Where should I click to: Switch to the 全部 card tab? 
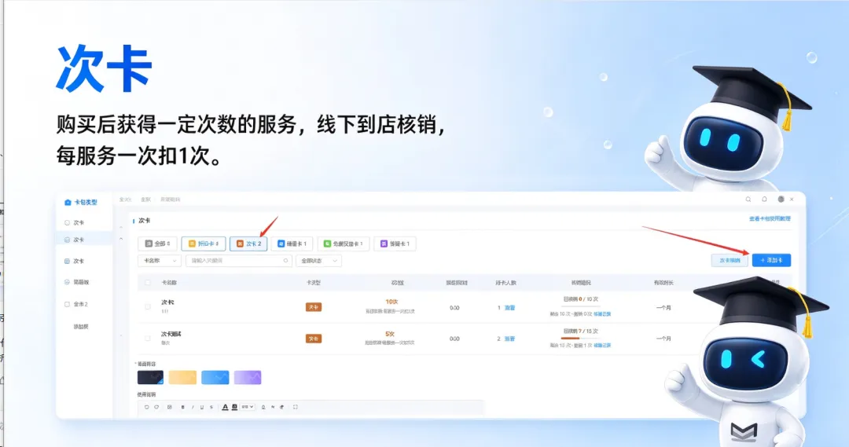(x=157, y=244)
